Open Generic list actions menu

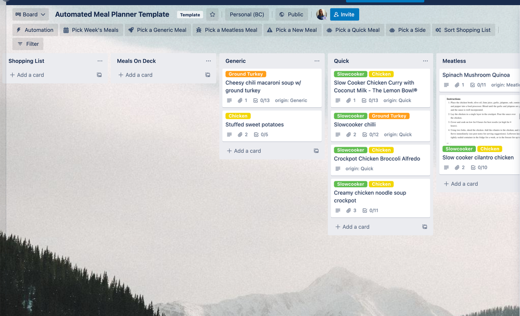[x=316, y=61]
